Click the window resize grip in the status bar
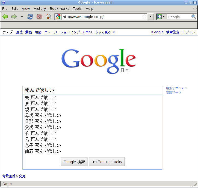The image size is (198, 188). (x=195, y=184)
